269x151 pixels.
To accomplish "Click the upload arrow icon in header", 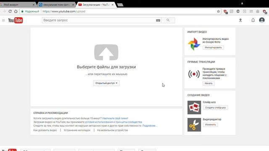I will 240,20.
